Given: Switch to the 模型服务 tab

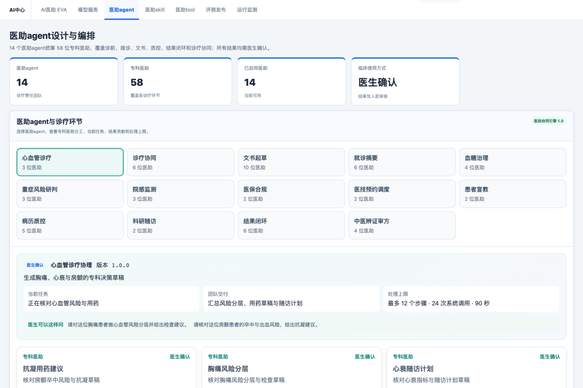Looking at the screenshot, I should coord(88,10).
